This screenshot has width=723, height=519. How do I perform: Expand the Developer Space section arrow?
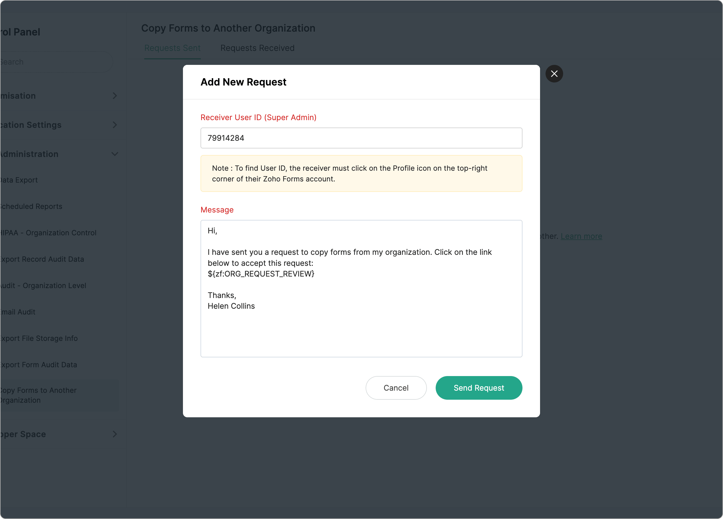pos(115,434)
